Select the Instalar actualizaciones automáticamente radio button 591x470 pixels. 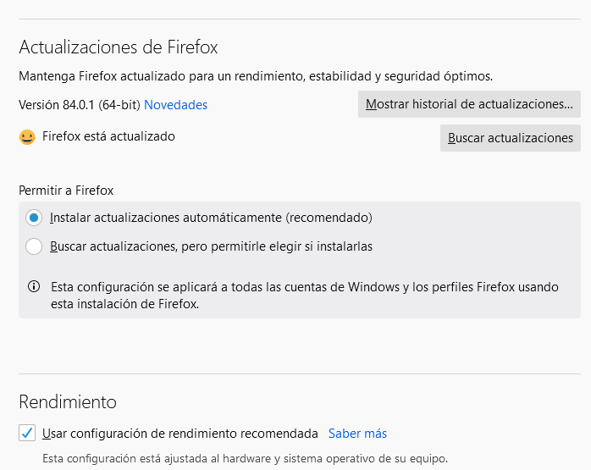click(x=34, y=218)
